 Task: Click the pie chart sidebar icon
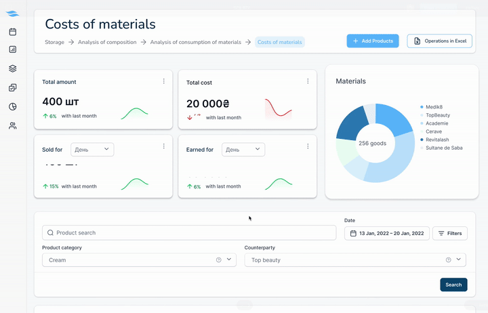13,106
